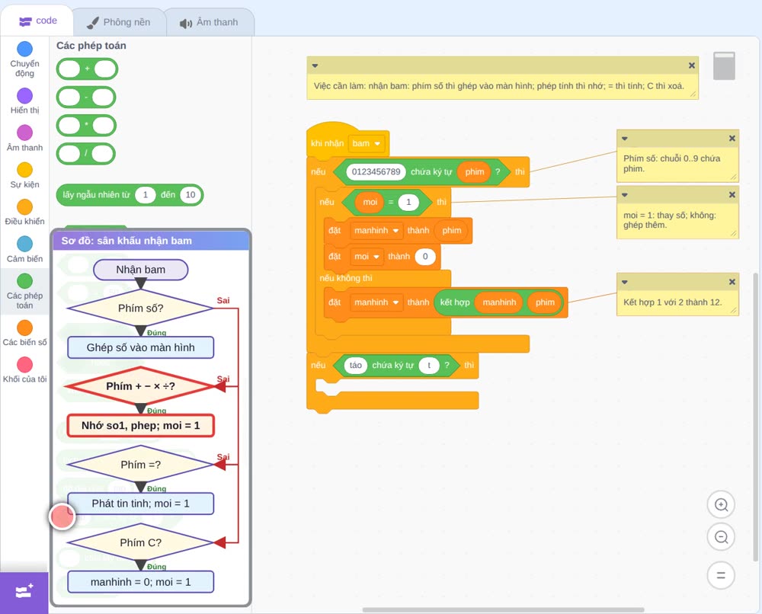Click the vertical workspace scrollbar
Screen dimensions: 762x614
tap(755, 417)
